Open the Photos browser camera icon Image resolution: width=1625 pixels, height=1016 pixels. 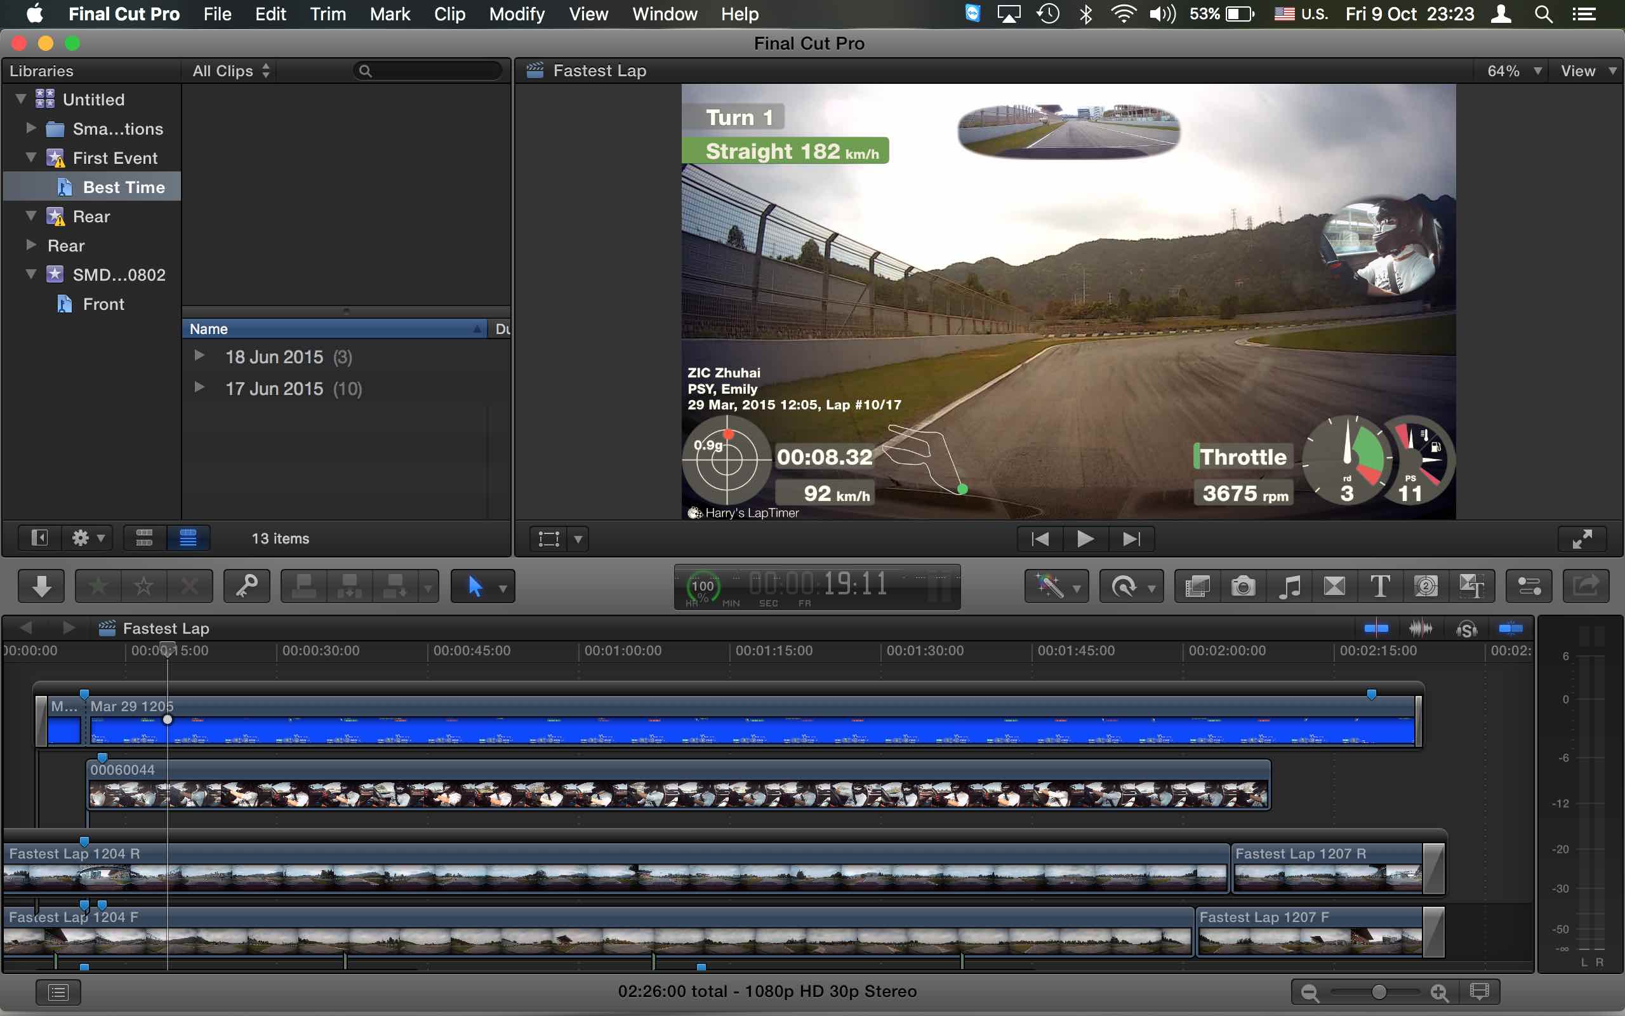tap(1243, 586)
